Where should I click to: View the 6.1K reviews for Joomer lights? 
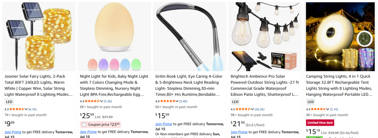tap(33, 109)
